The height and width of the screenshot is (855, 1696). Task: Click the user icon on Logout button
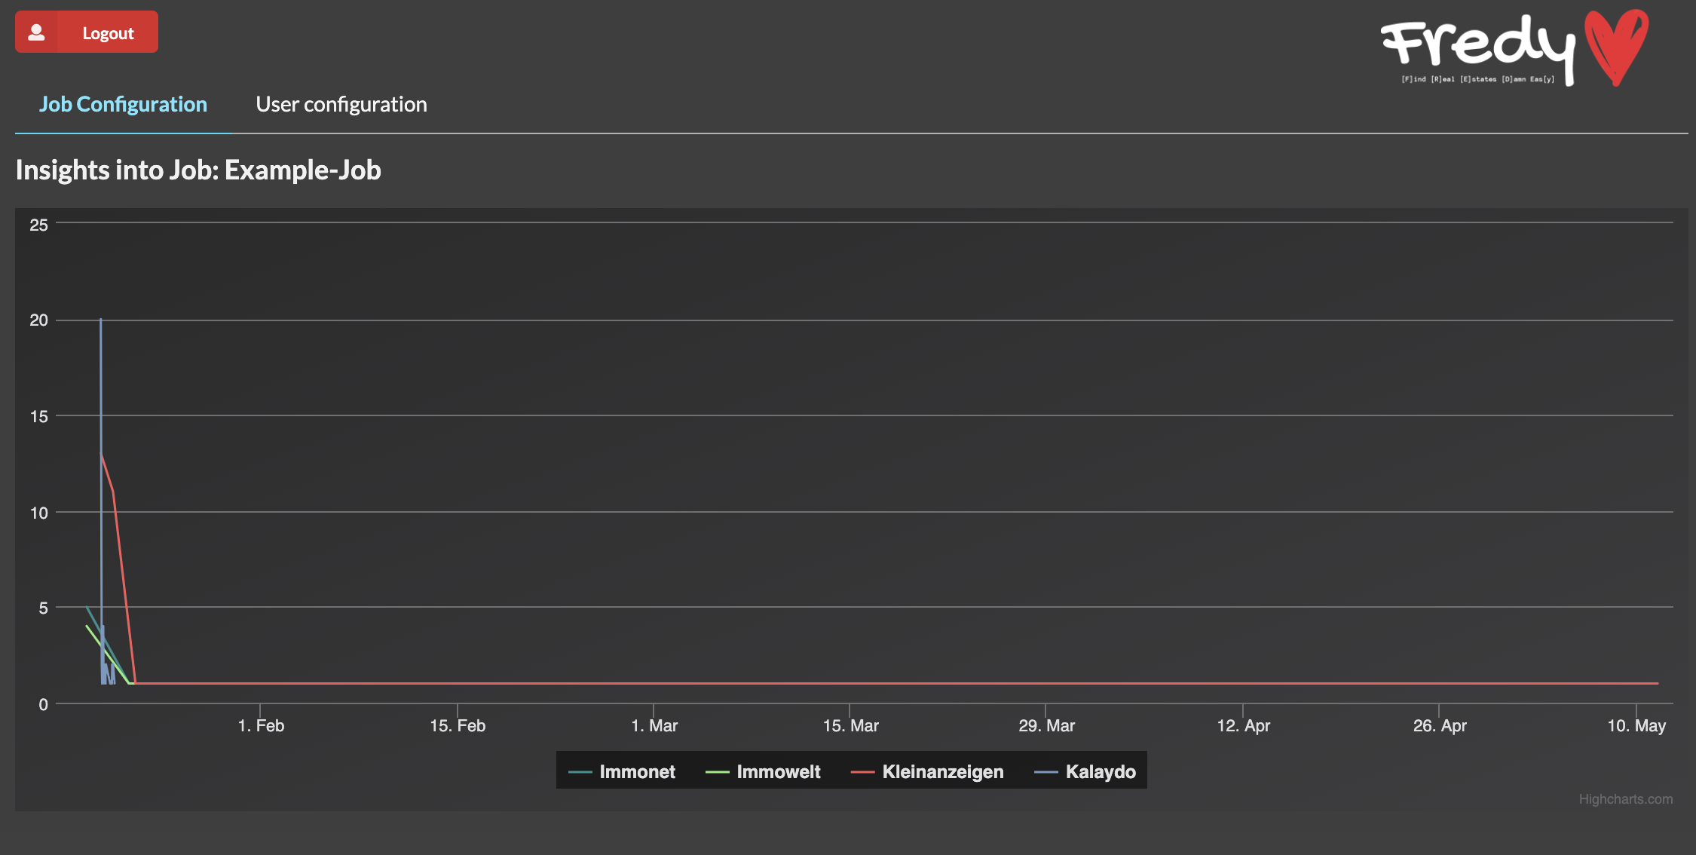[x=36, y=32]
